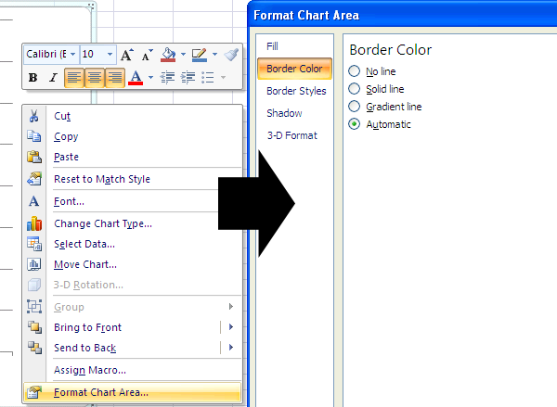Click the Grow Font icon
Image resolution: width=557 pixels, height=407 pixels.
pyautogui.click(x=127, y=55)
